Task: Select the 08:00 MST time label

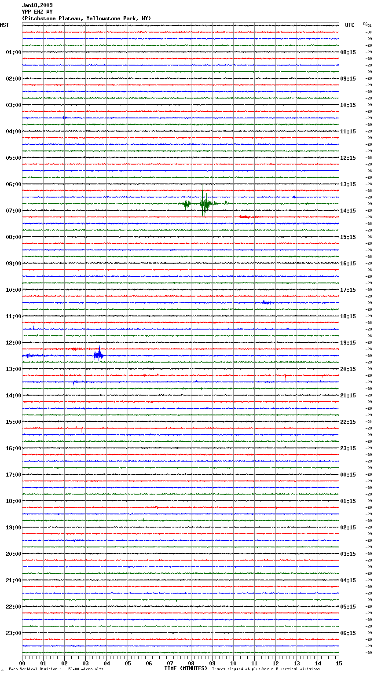Action: click(x=14, y=237)
